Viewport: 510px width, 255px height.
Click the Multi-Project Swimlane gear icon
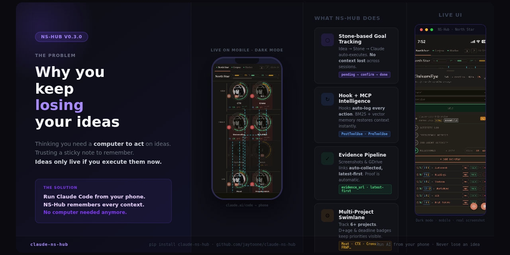pos(328,216)
